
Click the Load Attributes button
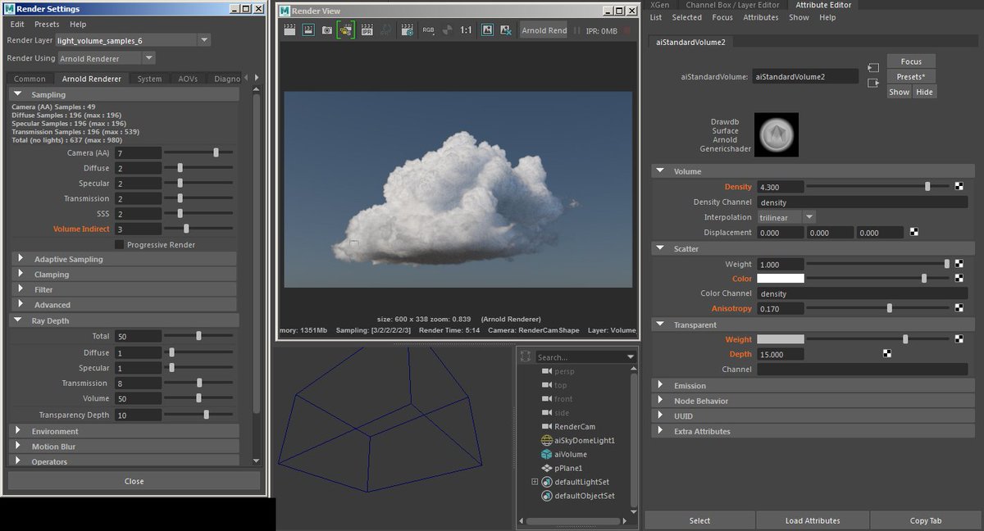tap(812, 520)
